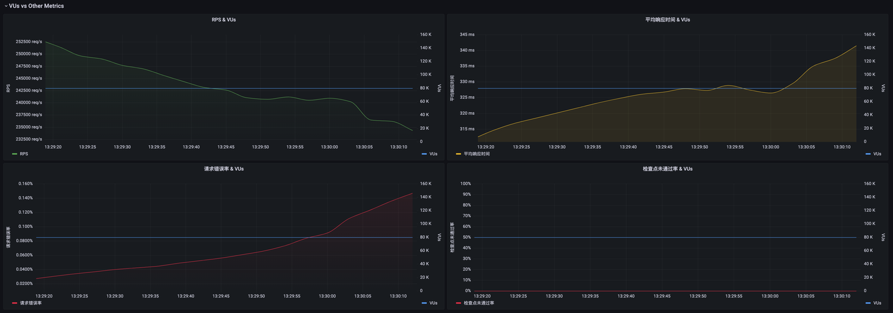
Task: Open the RPS & VUs panel title menu
Action: 224,20
